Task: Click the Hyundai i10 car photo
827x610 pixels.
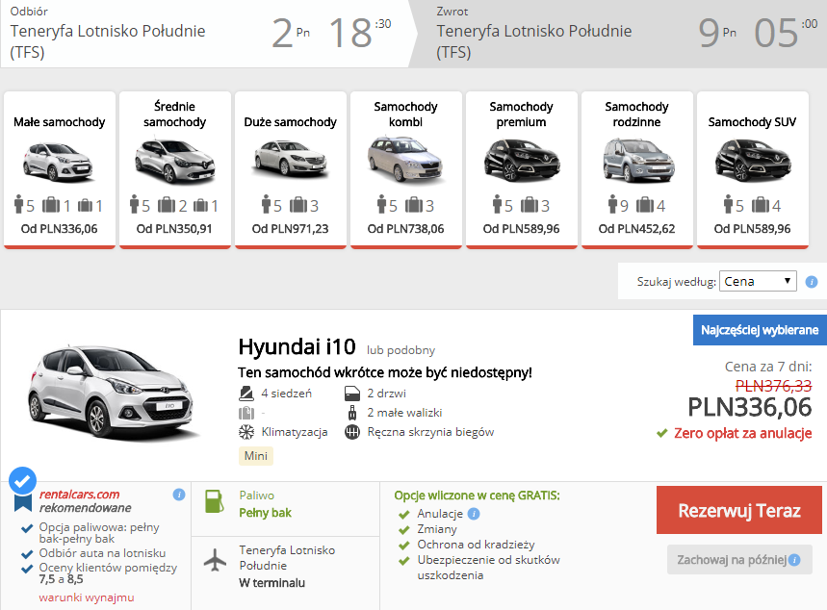Action: [x=112, y=392]
